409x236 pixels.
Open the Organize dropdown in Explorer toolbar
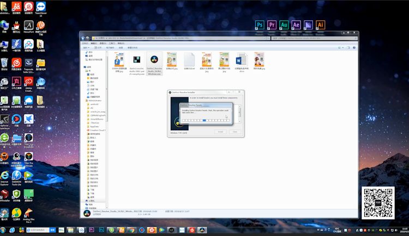click(x=86, y=48)
